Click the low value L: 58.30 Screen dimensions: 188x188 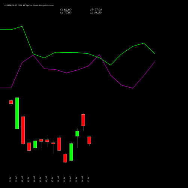(x=96, y=13)
